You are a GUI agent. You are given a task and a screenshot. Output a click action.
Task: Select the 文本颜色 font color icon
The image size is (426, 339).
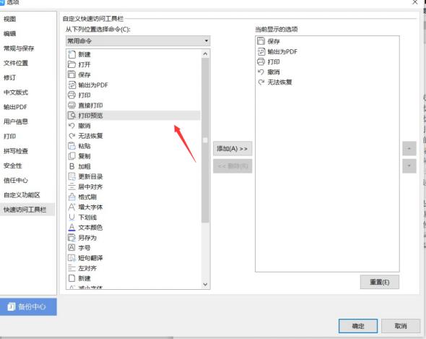tap(71, 228)
